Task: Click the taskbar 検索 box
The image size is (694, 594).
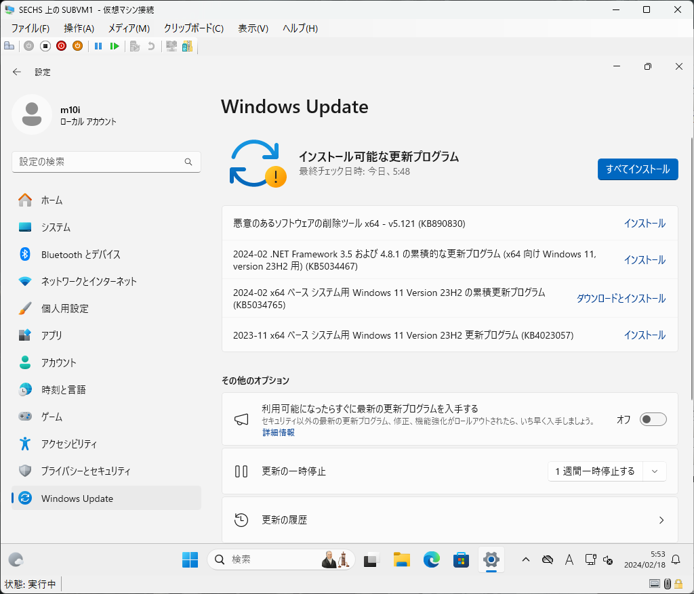Action: (281, 560)
